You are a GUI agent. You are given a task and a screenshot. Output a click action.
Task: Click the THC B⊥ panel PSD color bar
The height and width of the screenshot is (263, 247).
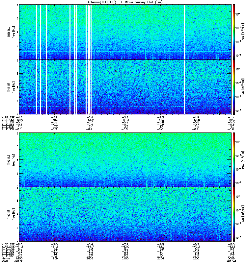[x=234, y=159]
